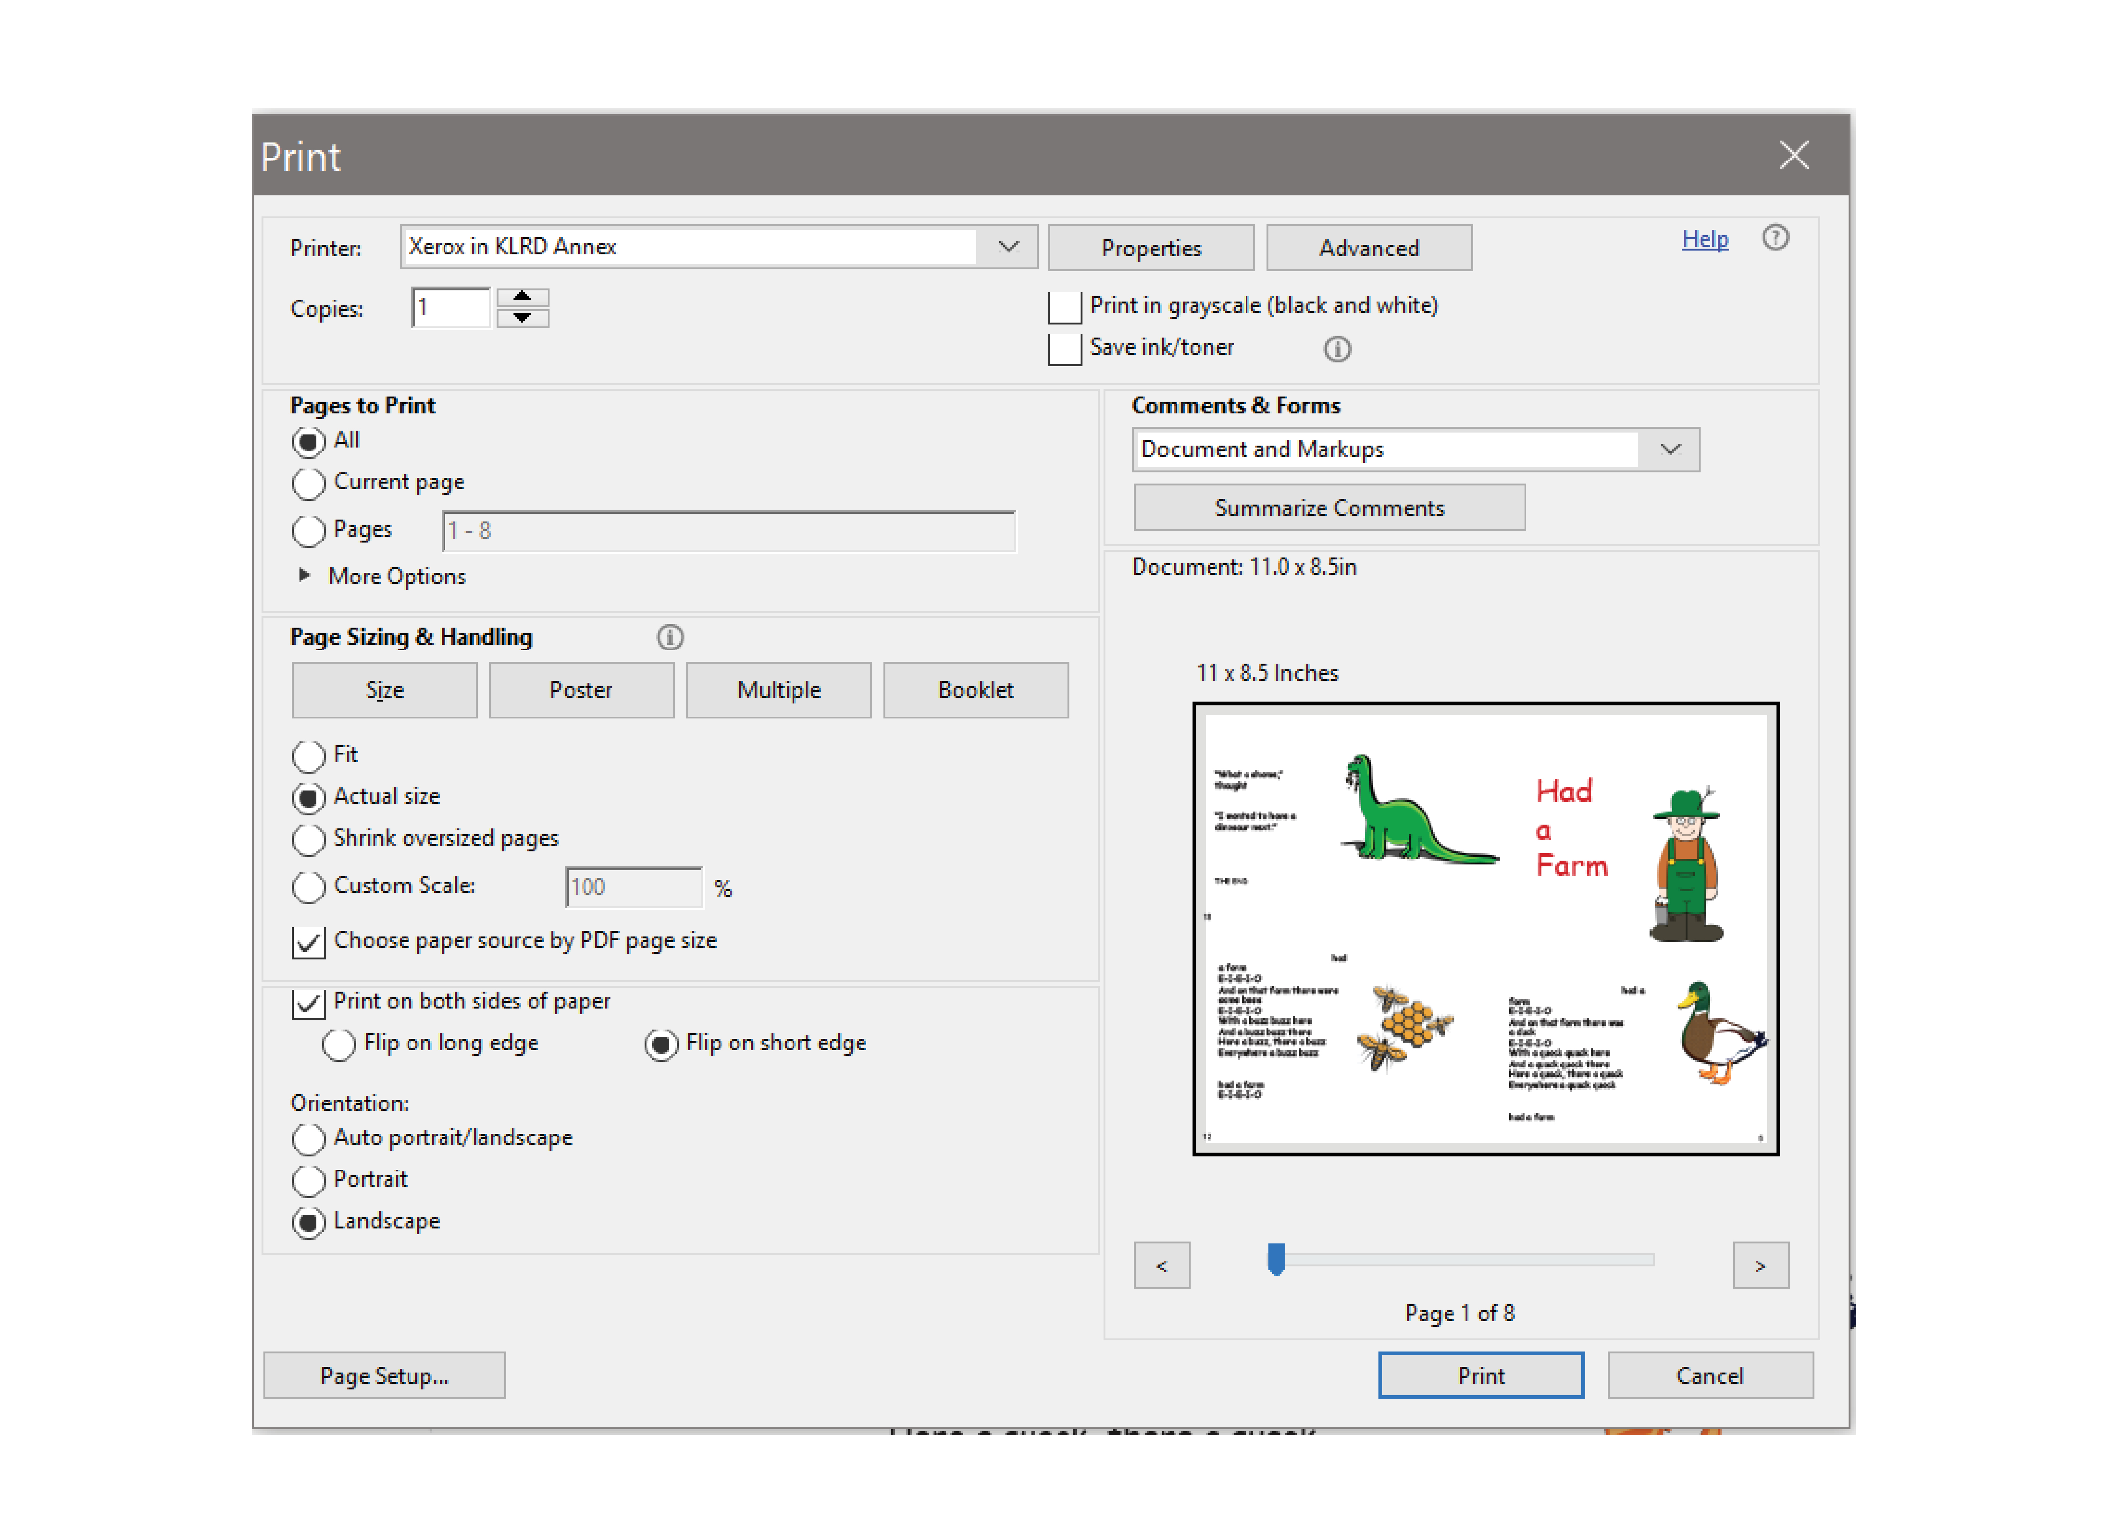Open the Printer dropdown list
The width and height of the screenshot is (2105, 1530).
(x=1009, y=247)
